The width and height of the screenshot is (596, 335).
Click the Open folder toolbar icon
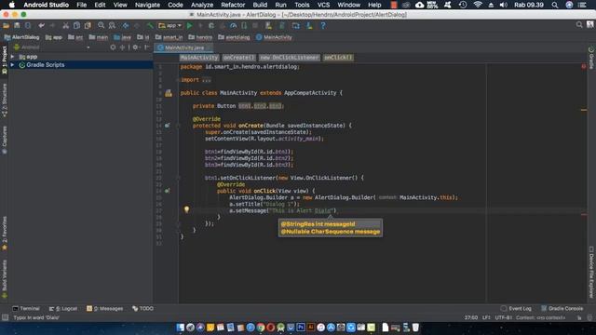point(7,25)
